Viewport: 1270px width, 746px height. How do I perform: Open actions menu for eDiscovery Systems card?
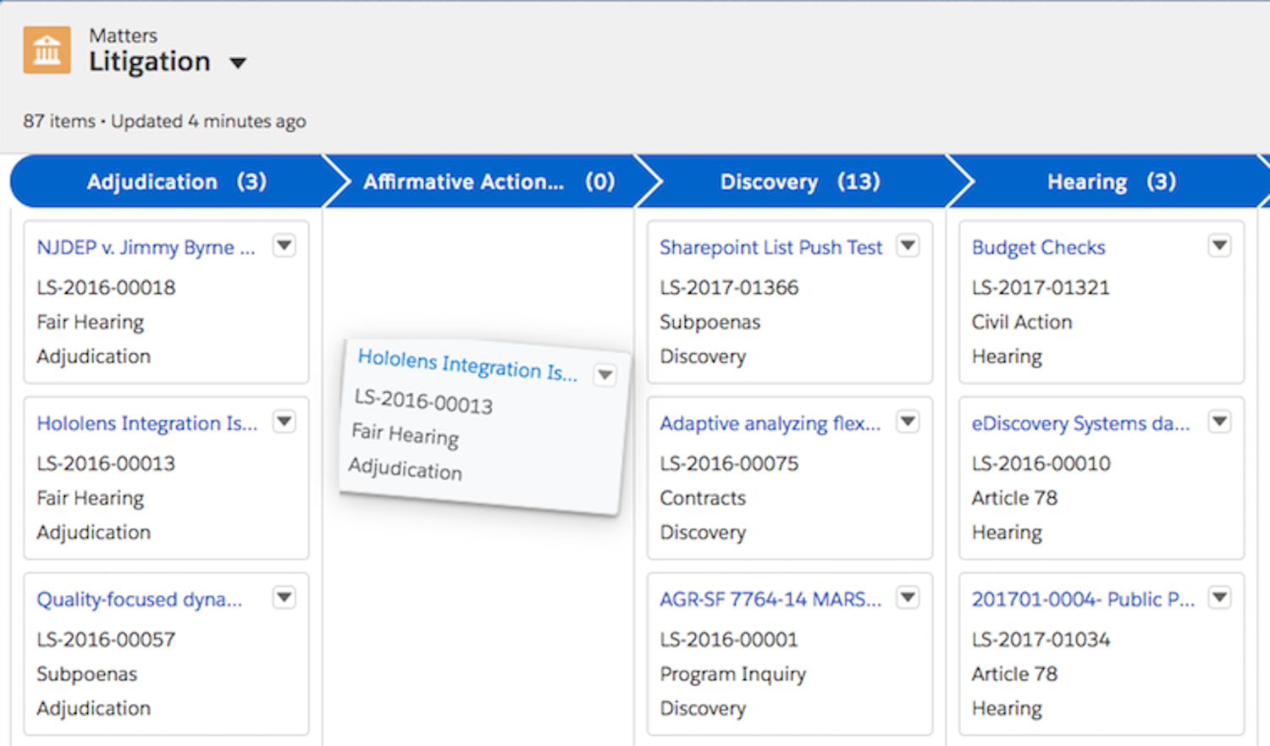tap(1219, 422)
